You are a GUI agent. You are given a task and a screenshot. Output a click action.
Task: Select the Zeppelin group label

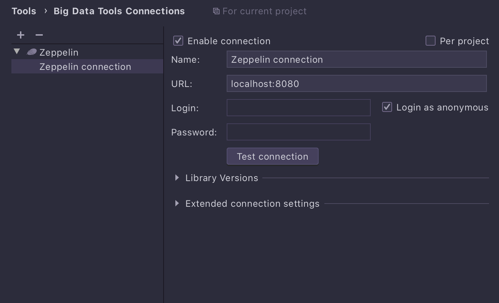[x=59, y=52]
